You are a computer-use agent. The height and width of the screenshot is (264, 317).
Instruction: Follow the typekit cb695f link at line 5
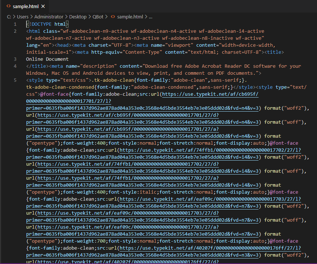(142, 101)
